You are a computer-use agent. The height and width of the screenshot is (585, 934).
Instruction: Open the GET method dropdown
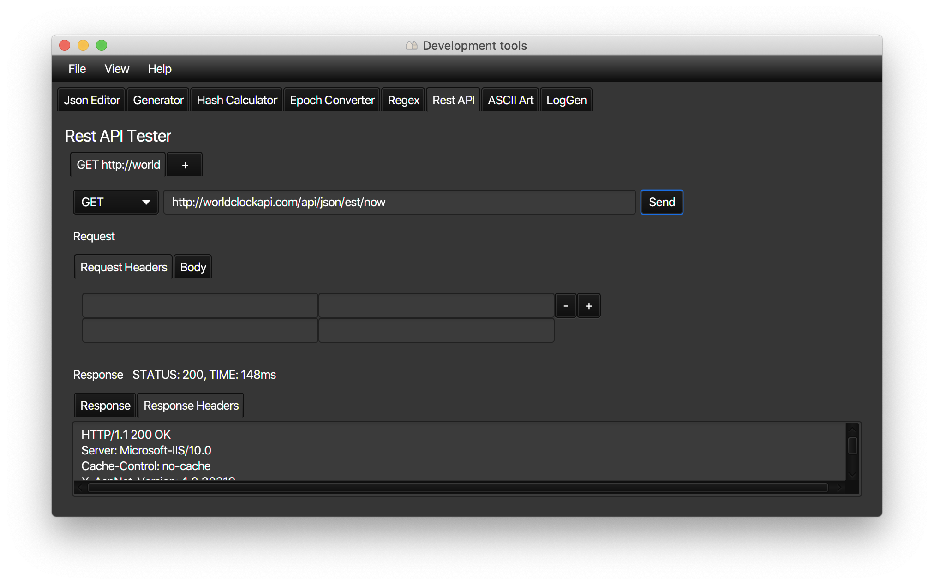click(x=115, y=202)
